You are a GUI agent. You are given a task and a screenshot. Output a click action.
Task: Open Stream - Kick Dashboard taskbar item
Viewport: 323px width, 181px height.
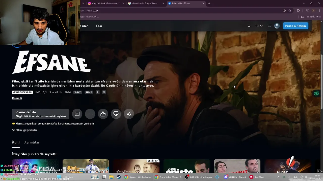click(138, 177)
